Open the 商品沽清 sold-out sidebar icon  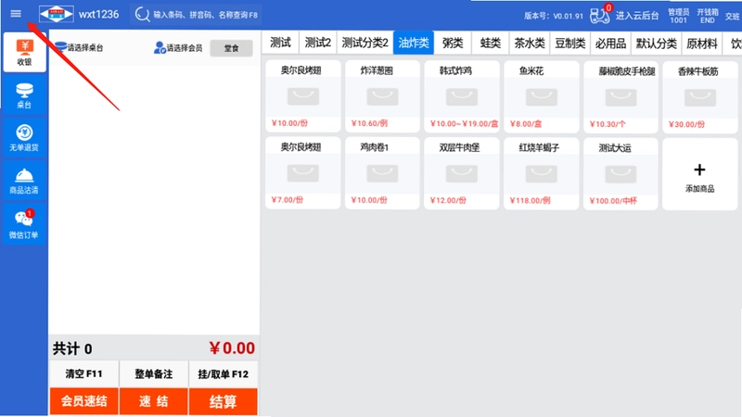pyautogui.click(x=25, y=181)
